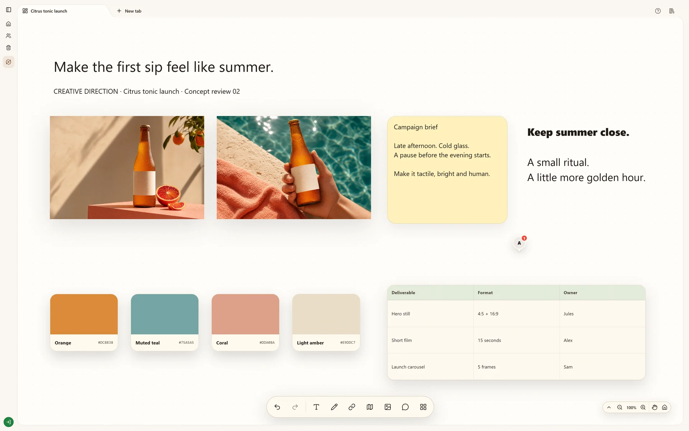Click the 'Alex' owner cell
This screenshot has width=689, height=431.
click(603, 340)
